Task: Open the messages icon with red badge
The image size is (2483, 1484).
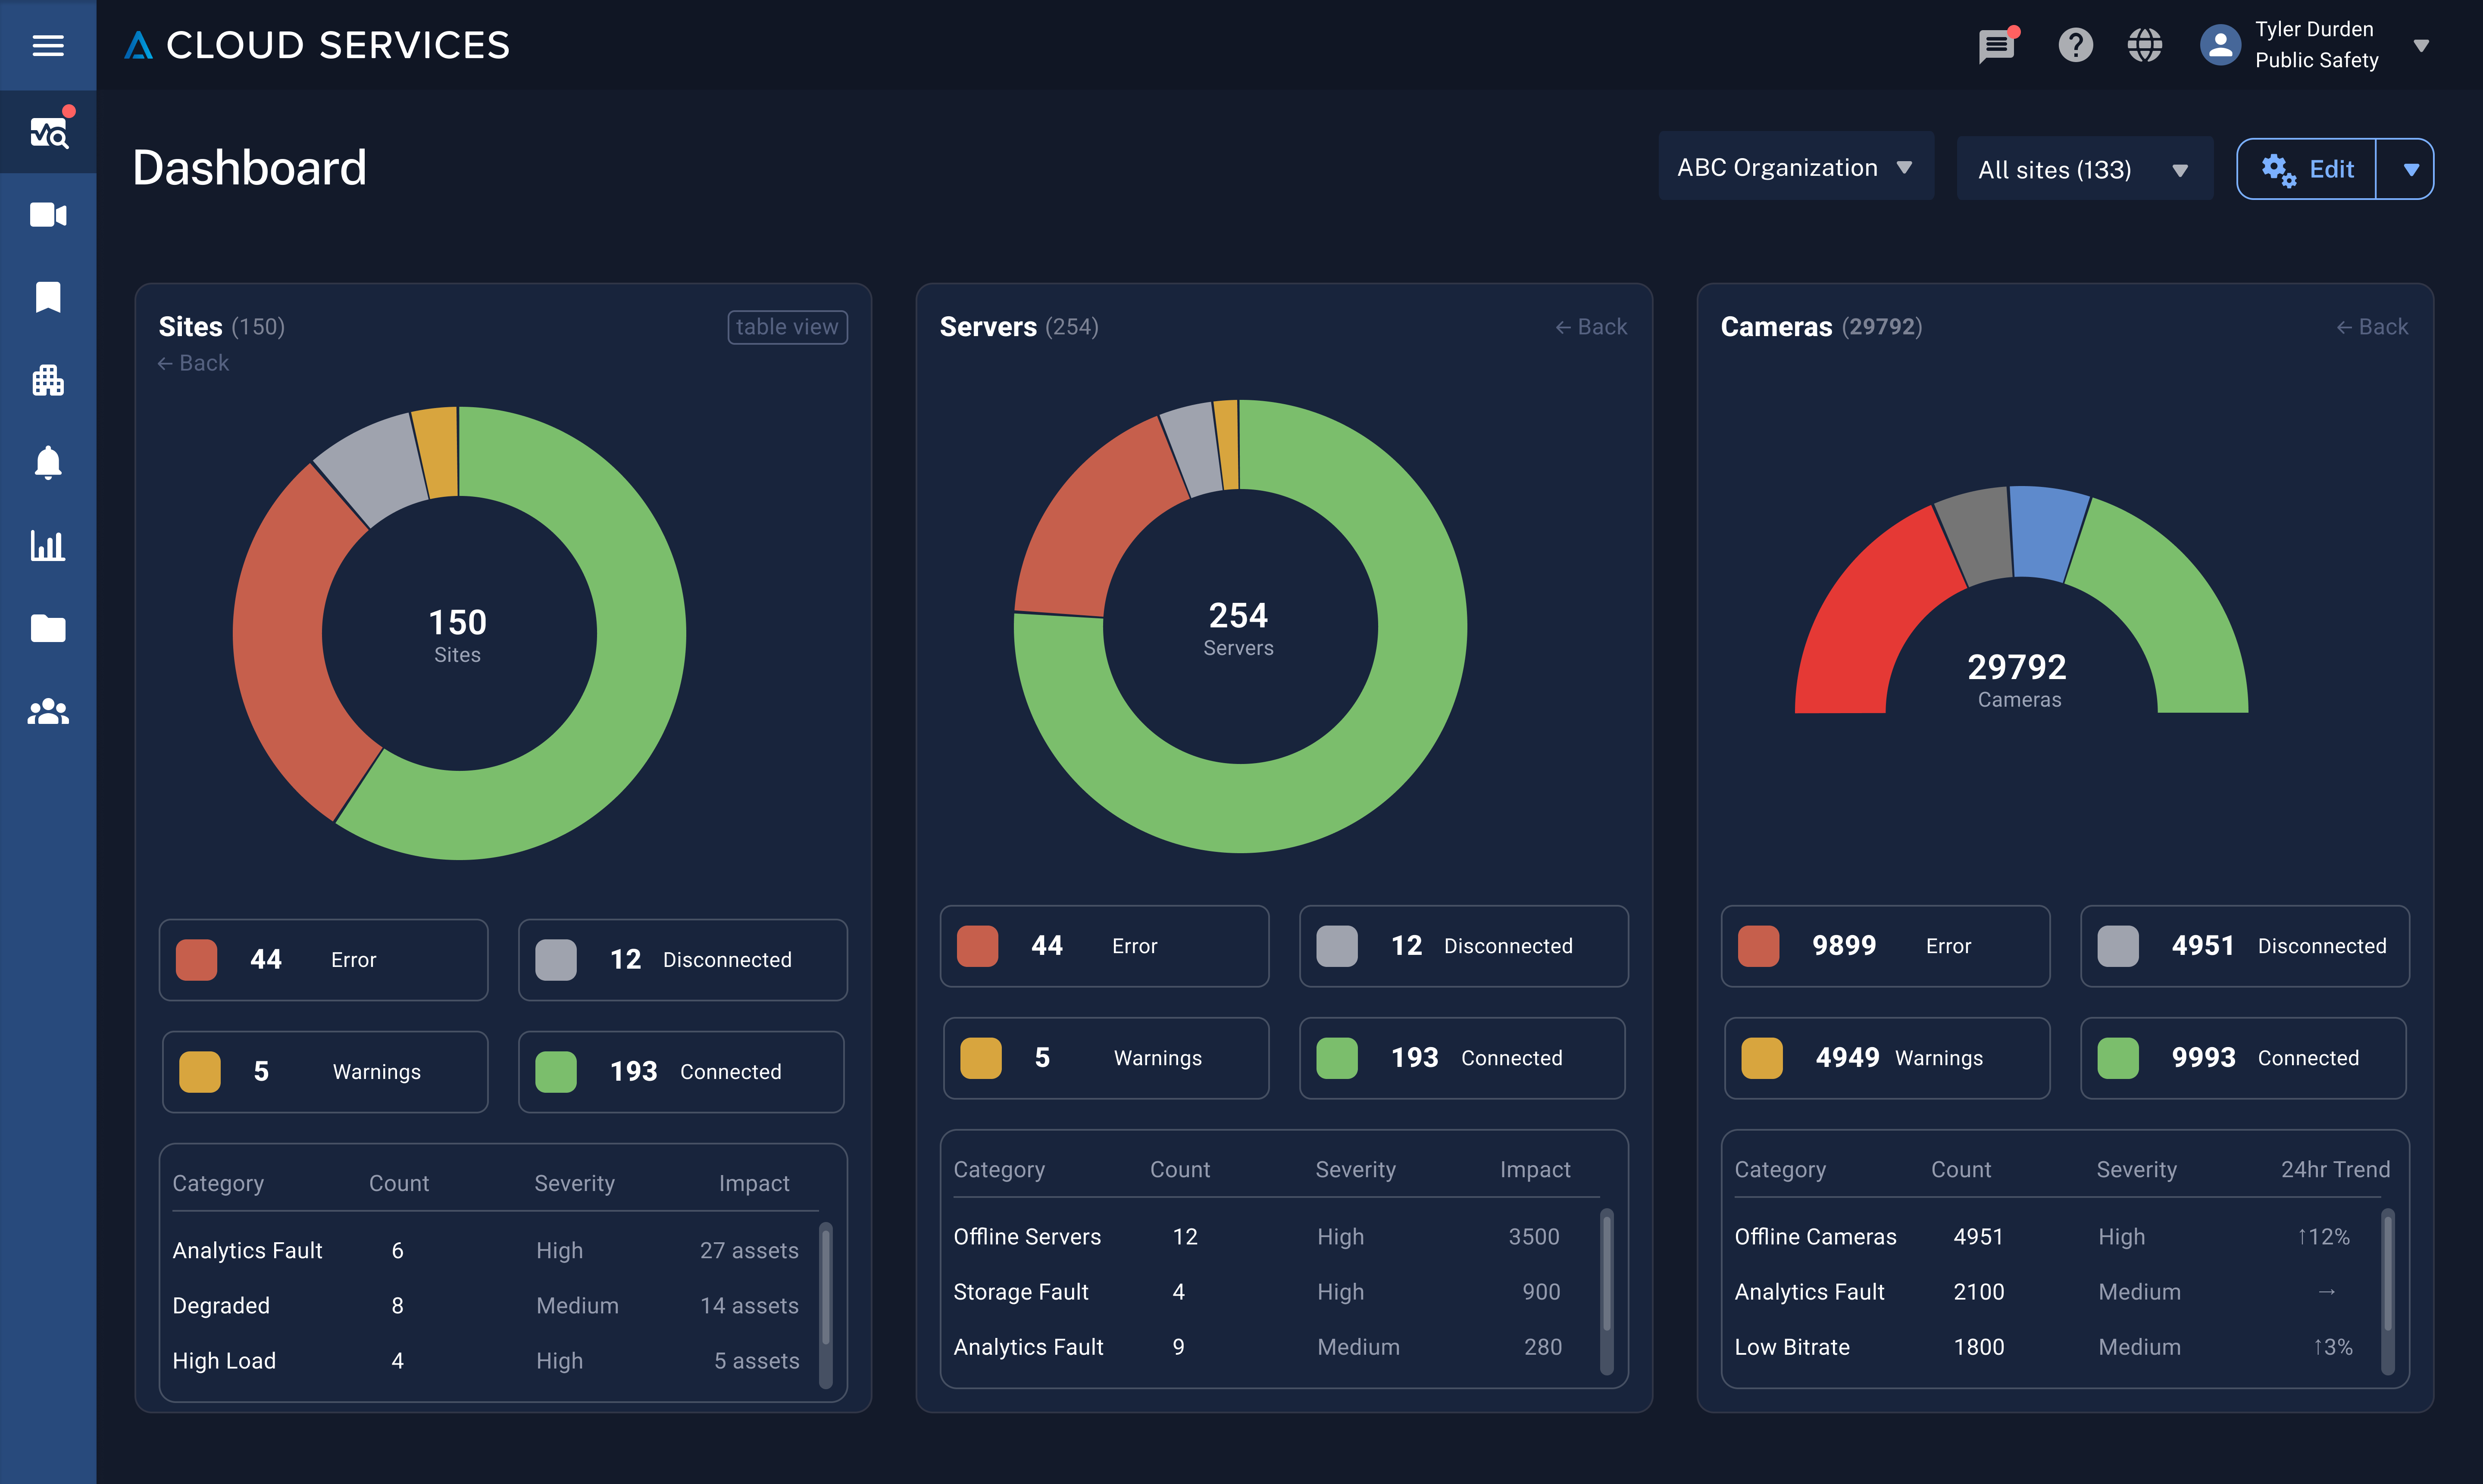Action: tap(1996, 45)
